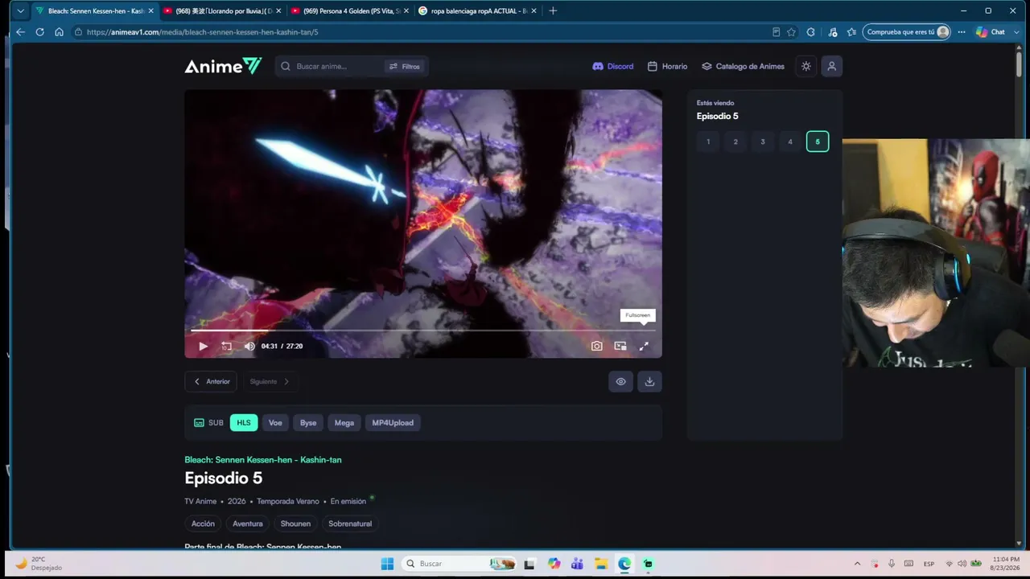Viewport: 1030px width, 579px height.
Task: Open episode 4 from the episode list
Action: pyautogui.click(x=790, y=142)
